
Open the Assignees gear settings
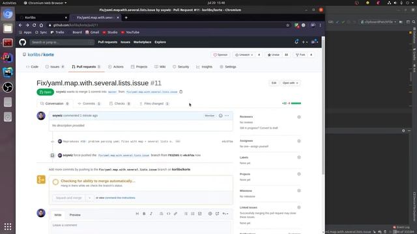[299, 141]
